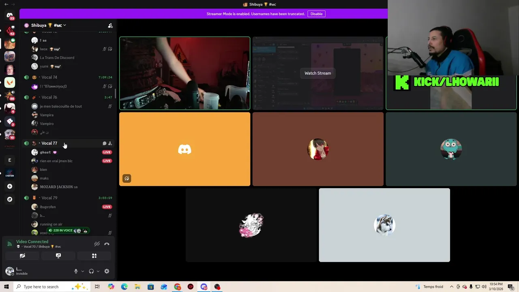Viewport: 519px width, 292px height.
Task: Toggle camera in voice panel
Action: pos(22,256)
